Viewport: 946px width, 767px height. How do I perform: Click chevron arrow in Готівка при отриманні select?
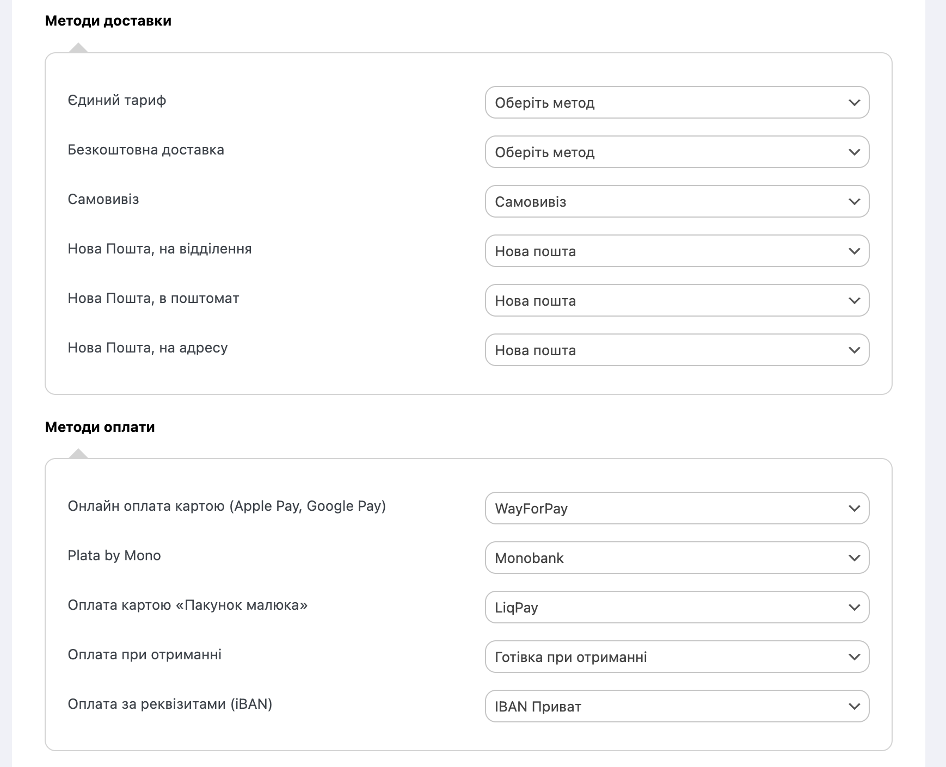click(854, 657)
